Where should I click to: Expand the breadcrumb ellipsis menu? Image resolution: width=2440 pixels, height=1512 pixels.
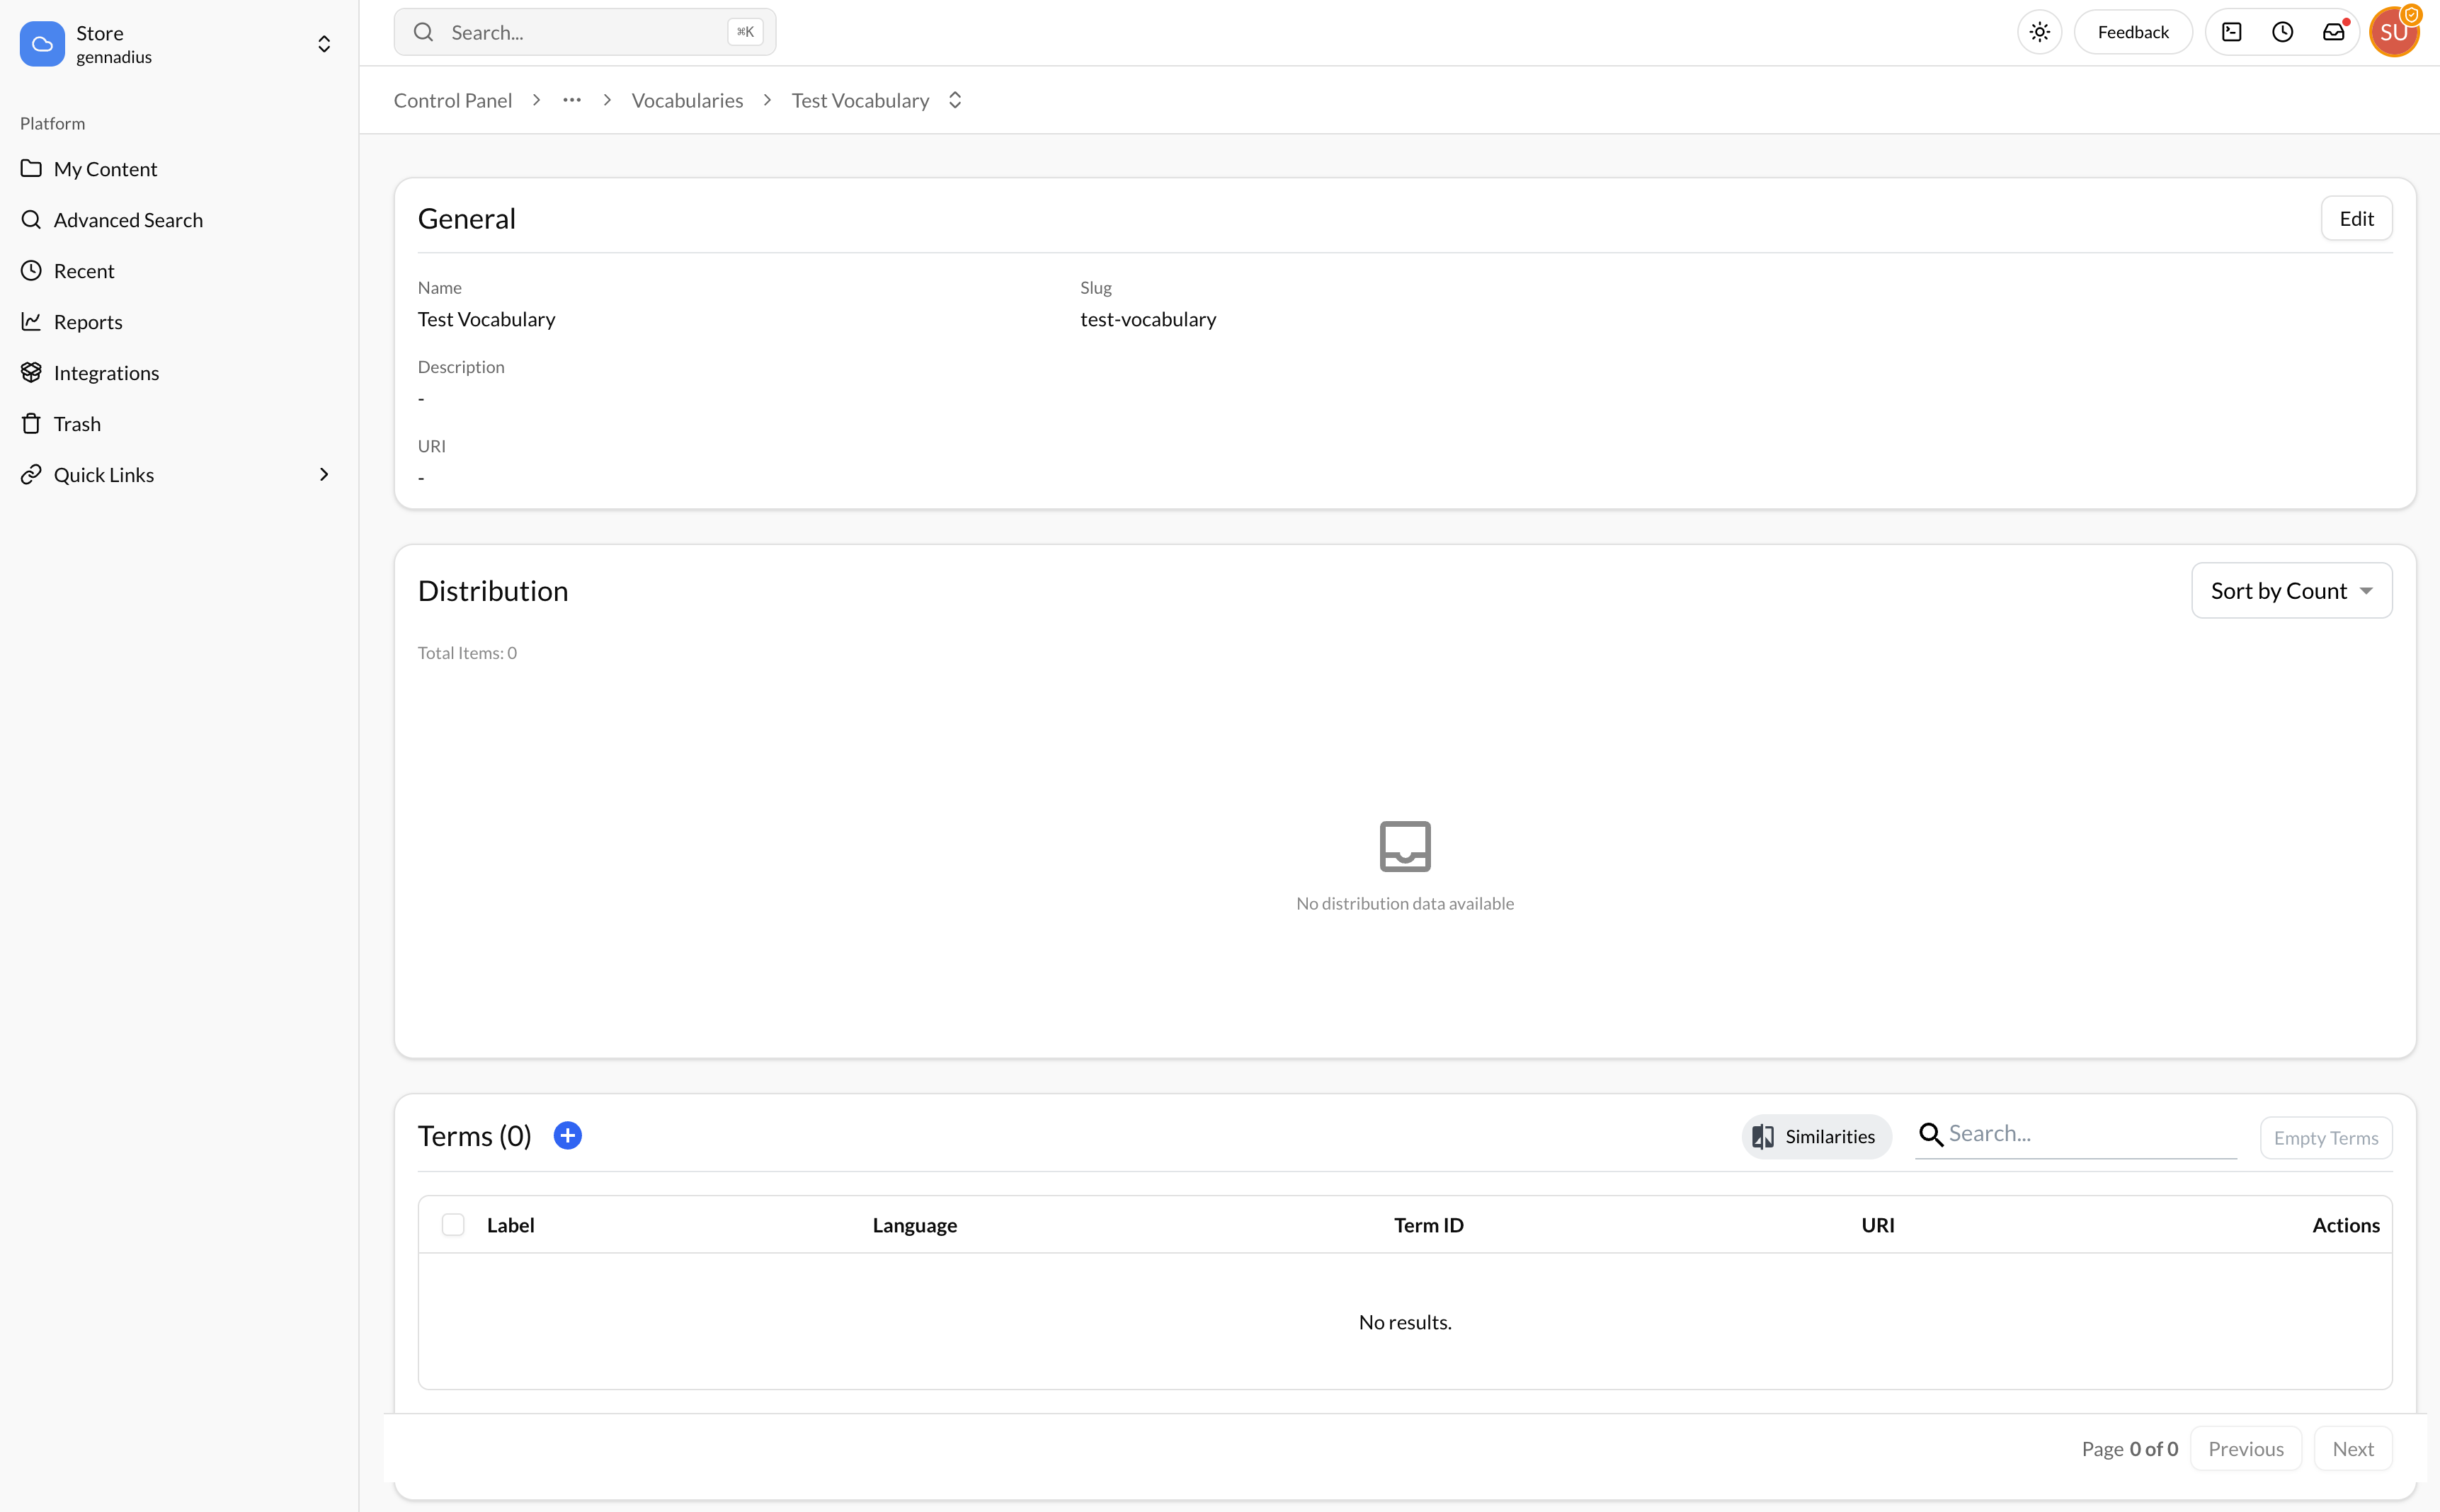click(x=571, y=100)
